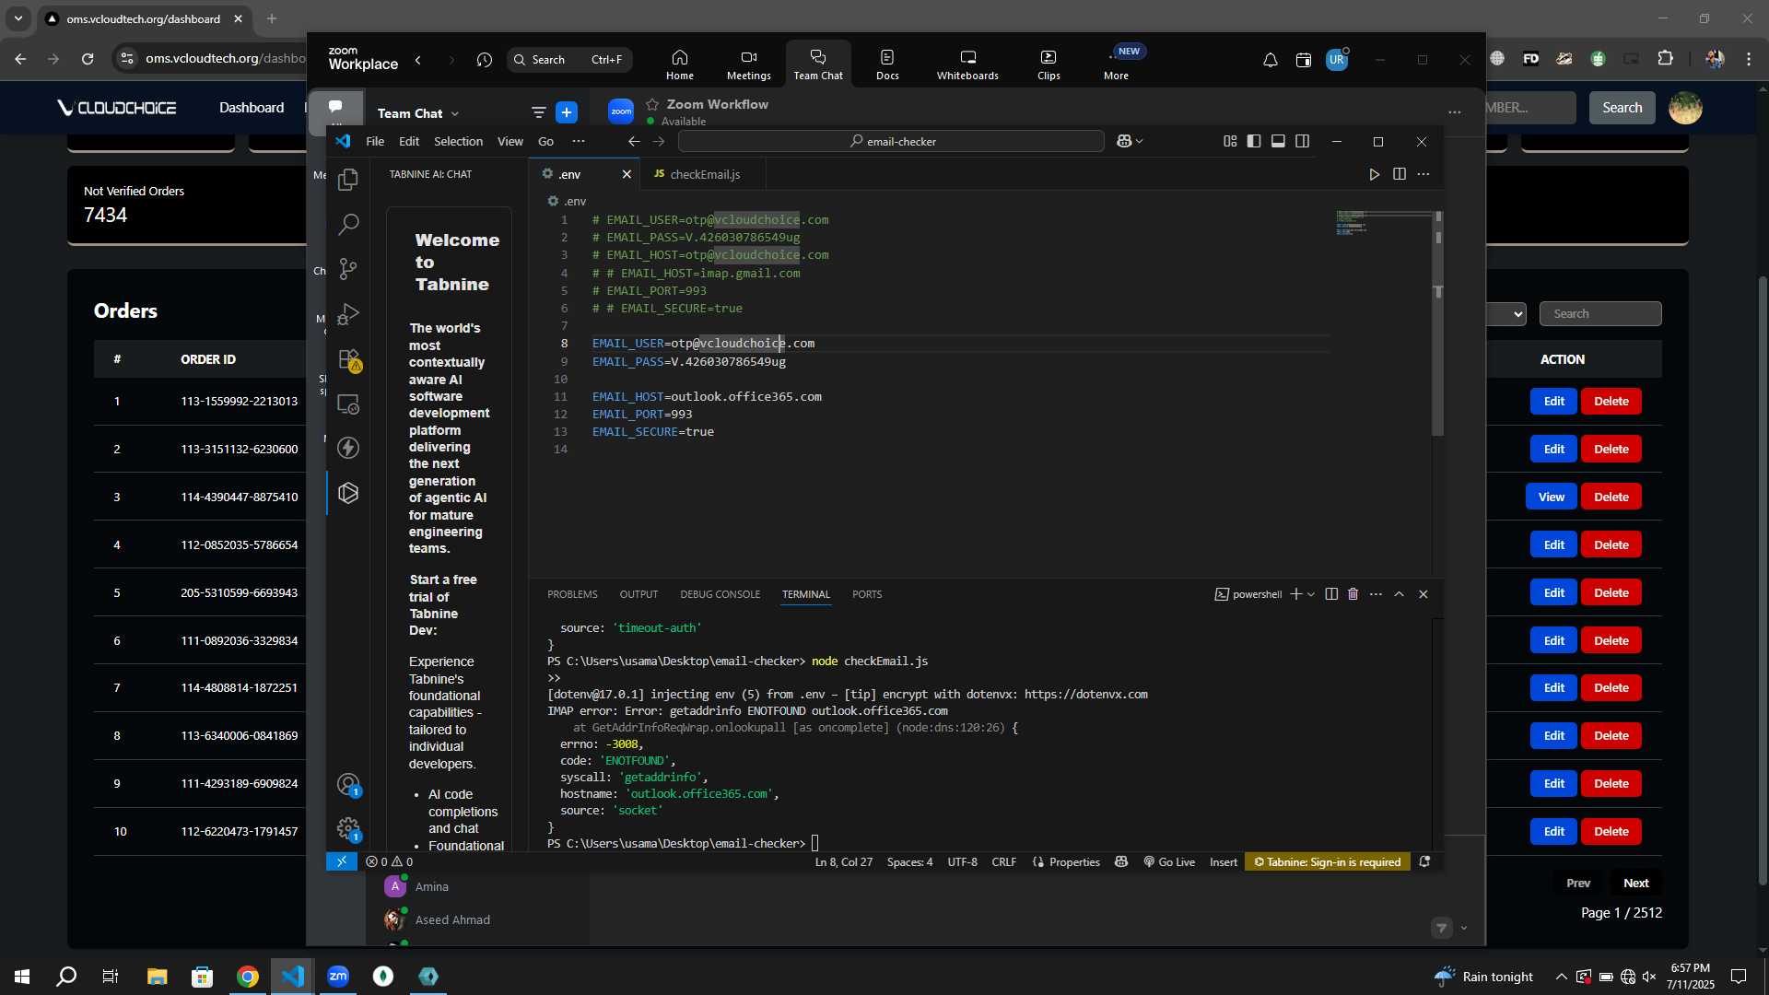Toggle the primary side bar layout

pos(1254,141)
